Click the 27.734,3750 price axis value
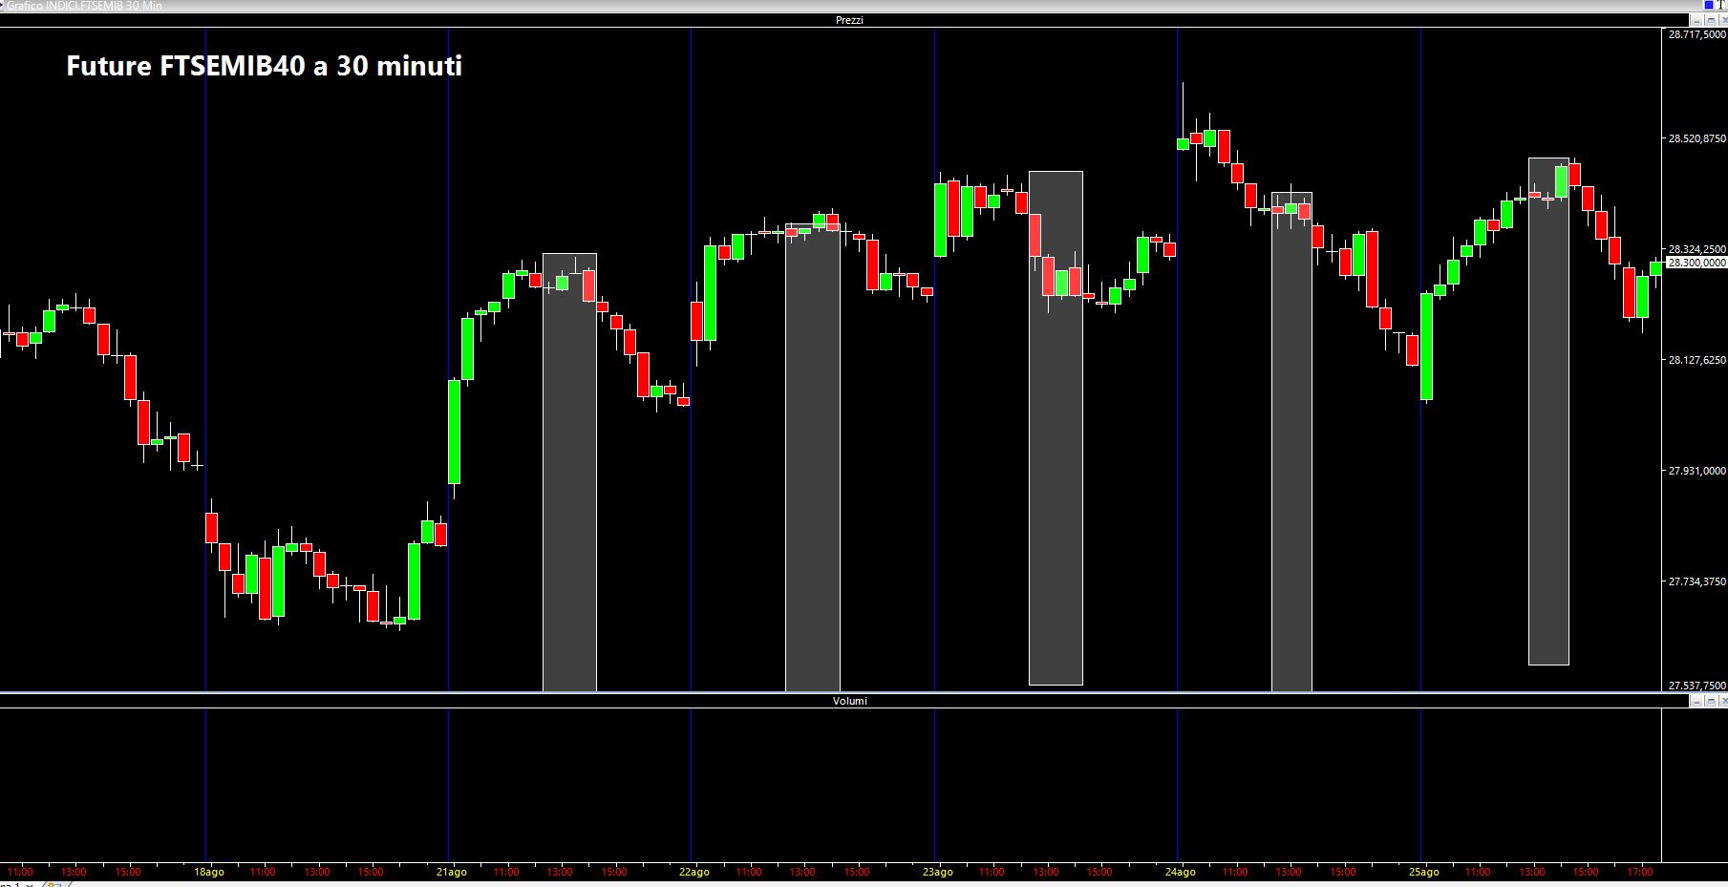 [1696, 581]
